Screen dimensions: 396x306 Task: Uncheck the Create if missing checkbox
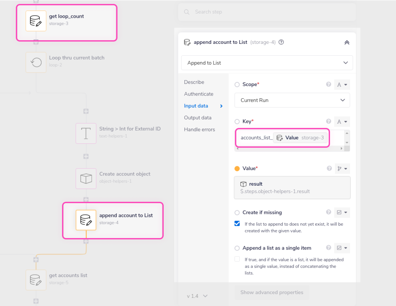coord(237,224)
